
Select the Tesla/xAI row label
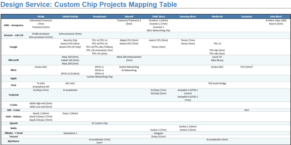tap(13, 95)
